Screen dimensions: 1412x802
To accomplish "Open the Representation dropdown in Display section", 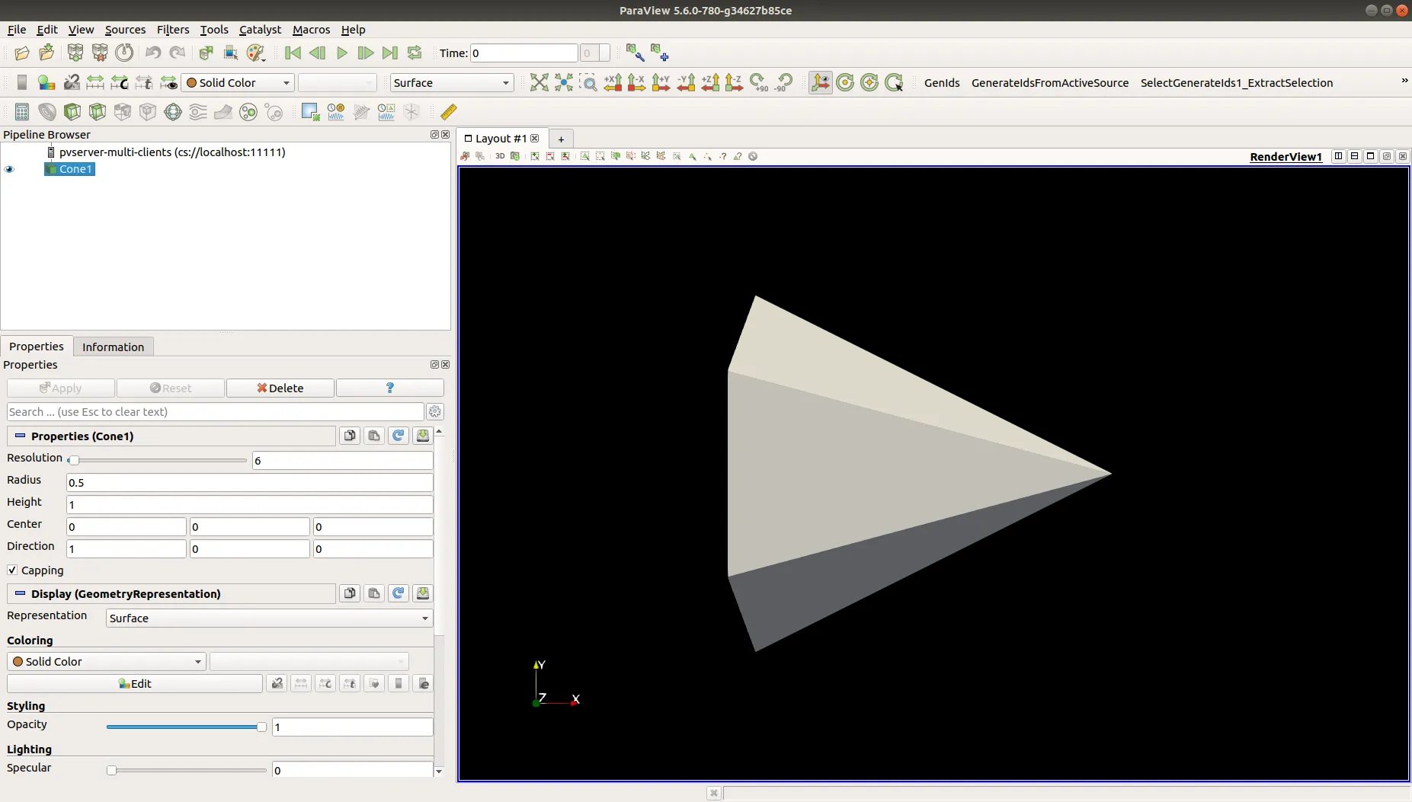I will (269, 618).
